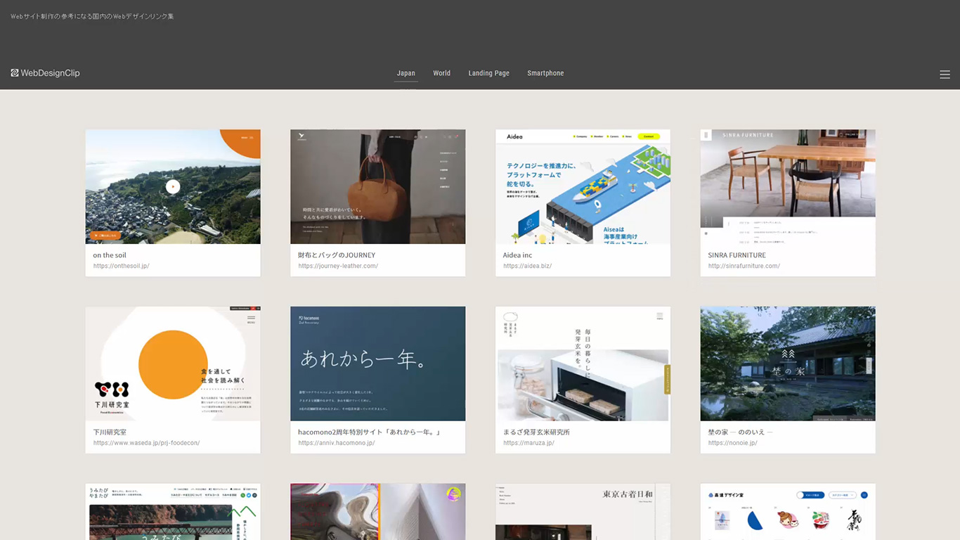Open the 東京古着日和 thumbnail
960x540 pixels.
583,512
